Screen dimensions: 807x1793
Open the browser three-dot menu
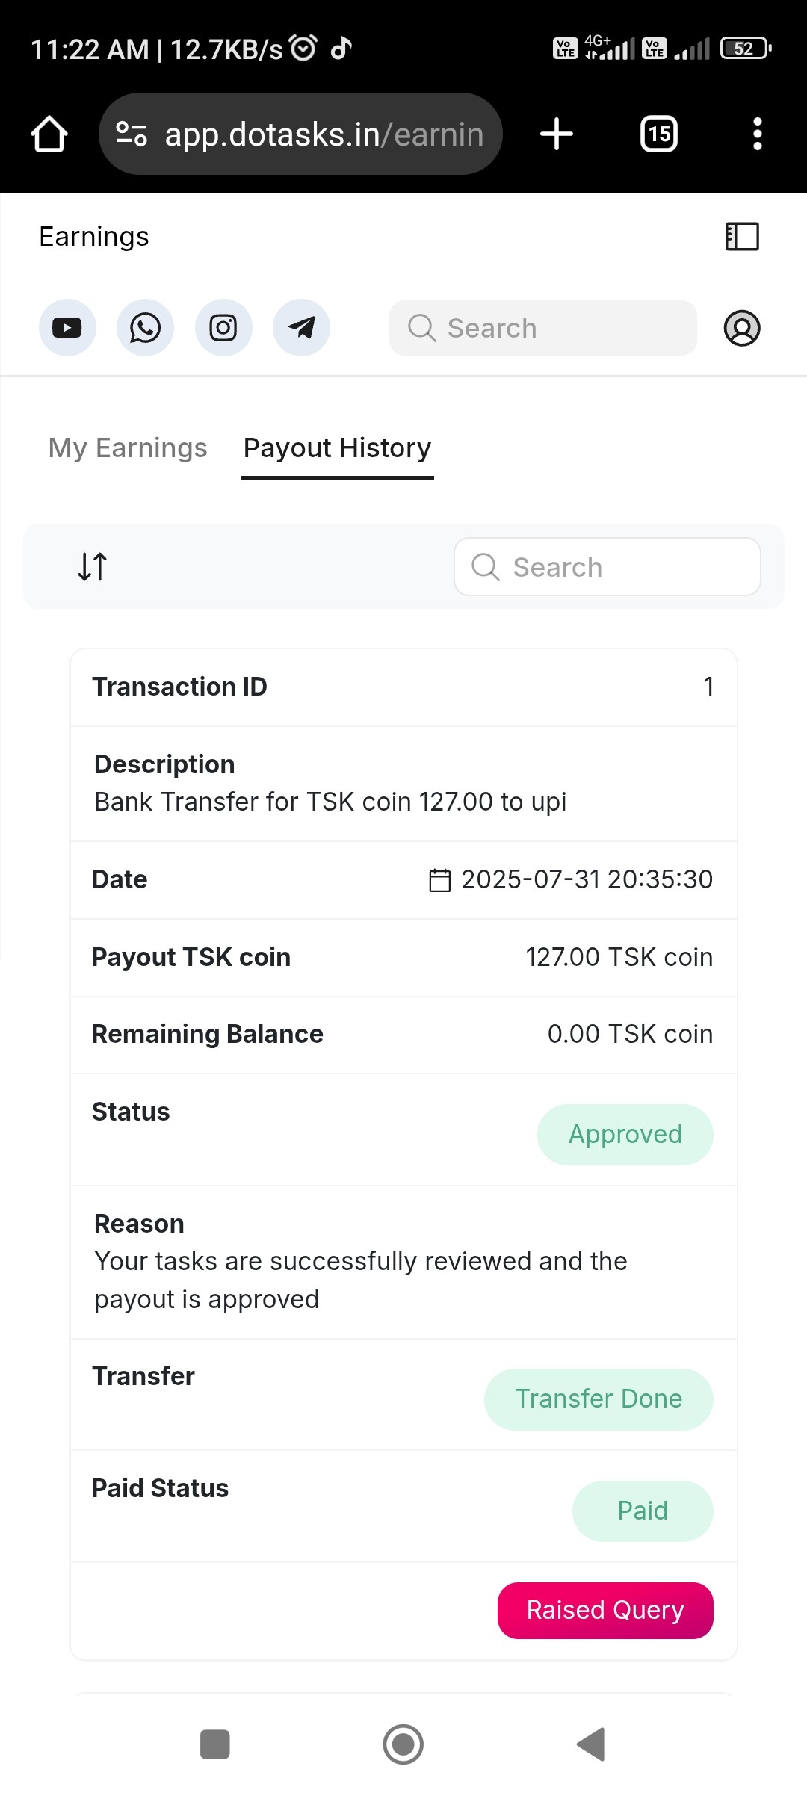coord(757,134)
